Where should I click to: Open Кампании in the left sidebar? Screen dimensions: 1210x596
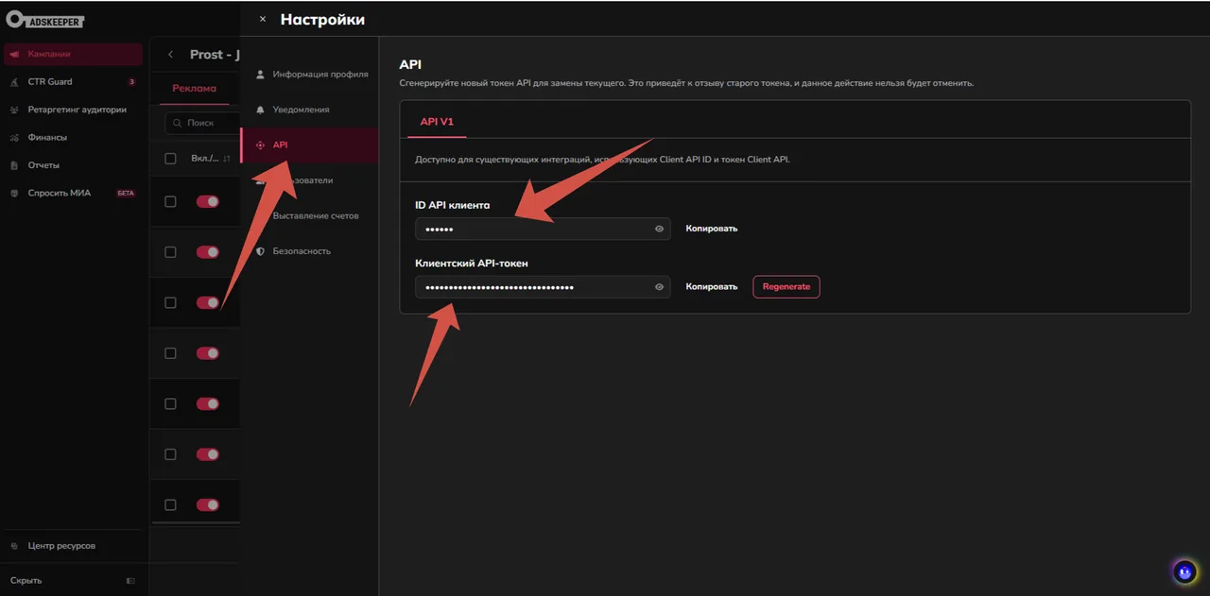(x=73, y=54)
